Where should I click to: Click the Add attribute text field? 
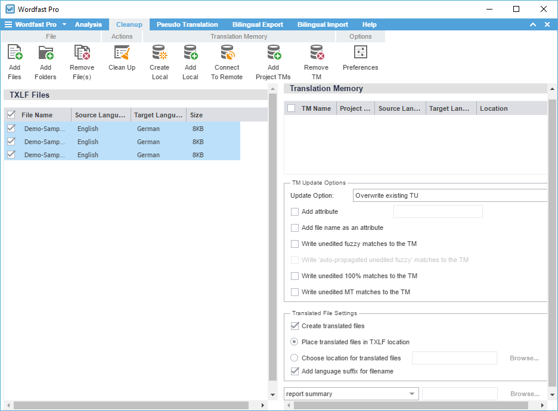(438, 211)
